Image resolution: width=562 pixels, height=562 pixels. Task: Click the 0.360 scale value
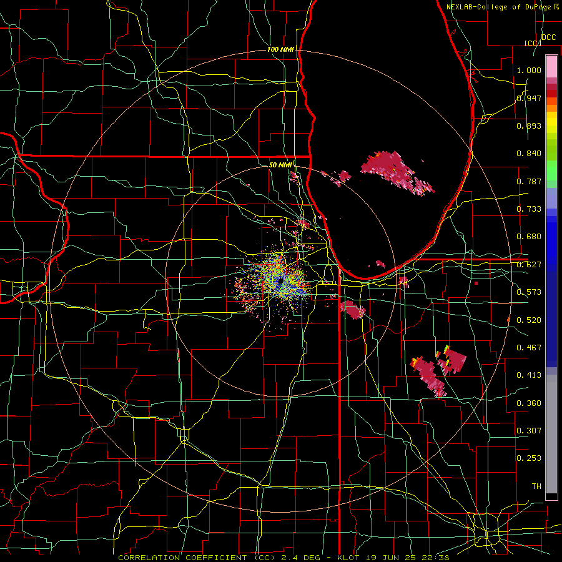[529, 403]
